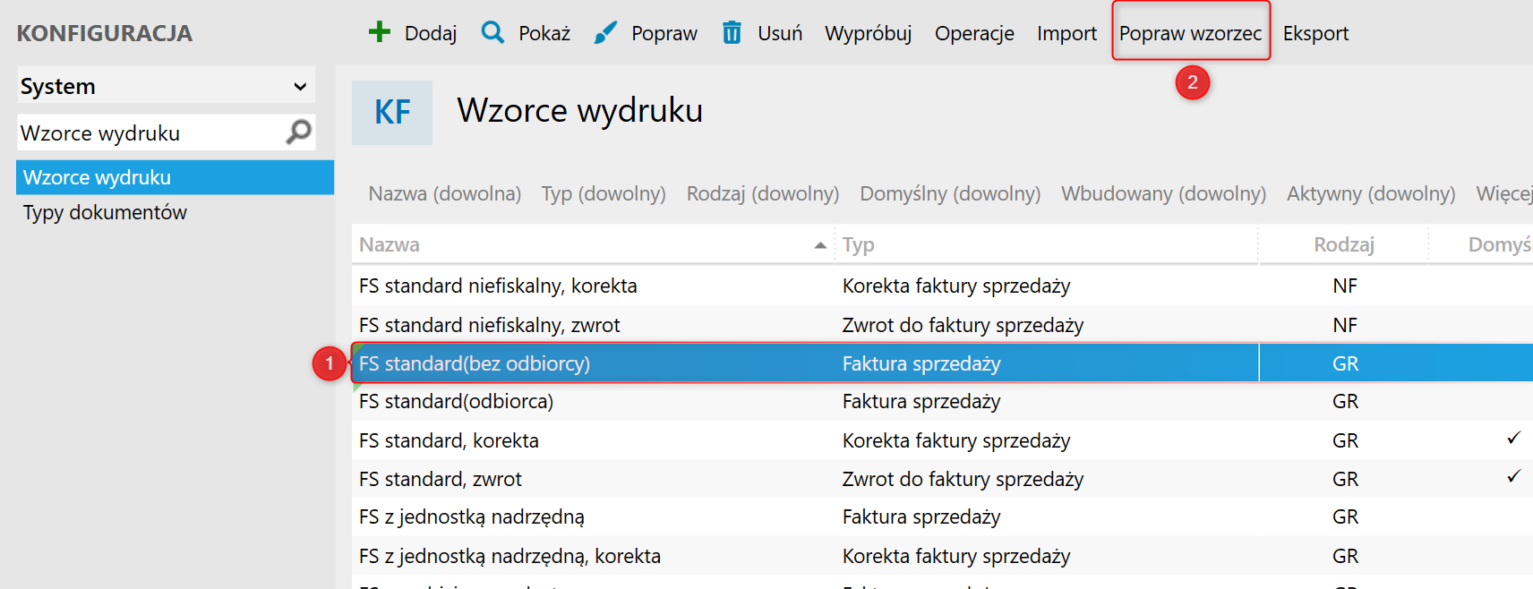This screenshot has width=1533, height=589.
Task: Open the Nazwa (dowolna) filter
Action: pos(444,193)
